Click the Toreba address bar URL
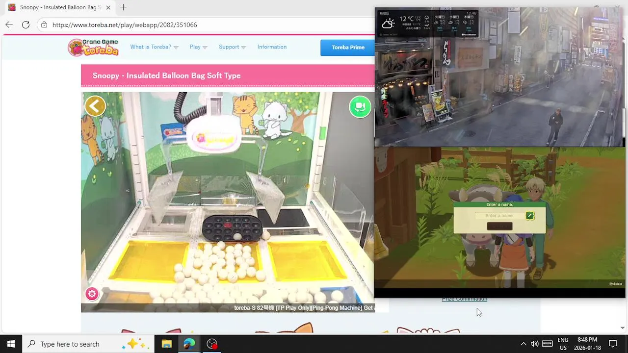Screen dimensions: 628x353 [125, 25]
